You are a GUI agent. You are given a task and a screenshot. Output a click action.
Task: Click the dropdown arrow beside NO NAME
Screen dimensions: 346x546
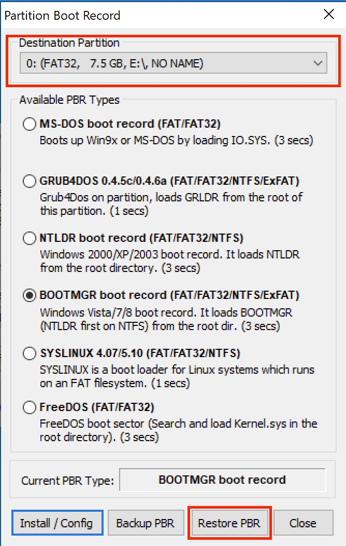(x=318, y=63)
